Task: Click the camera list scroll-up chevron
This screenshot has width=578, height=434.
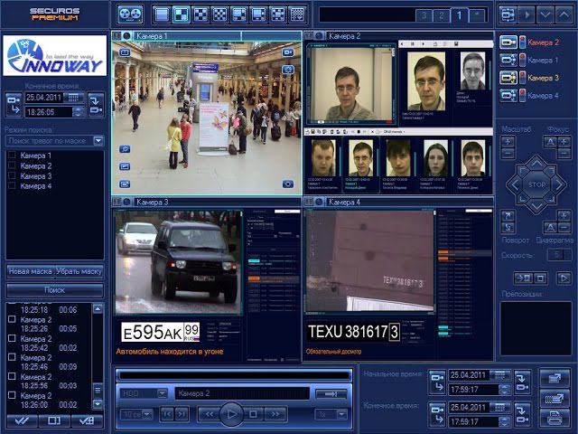Action: pyautogui.click(x=564, y=14)
